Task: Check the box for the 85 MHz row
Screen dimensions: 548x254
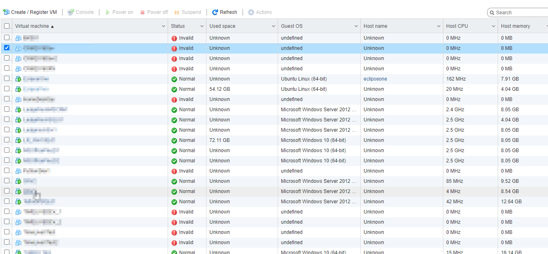Action: click(7, 181)
